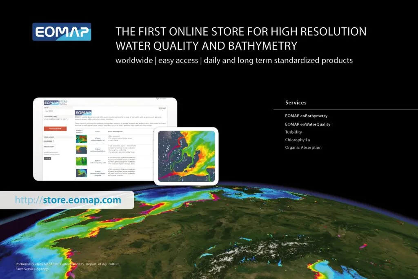Click the dark grey login button
Screen dimensions: 418x279
pyautogui.click(x=47, y=158)
